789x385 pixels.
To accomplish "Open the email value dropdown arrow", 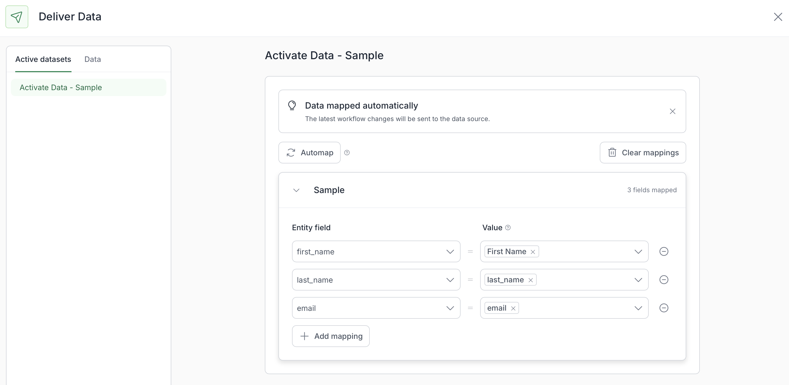I will 638,308.
